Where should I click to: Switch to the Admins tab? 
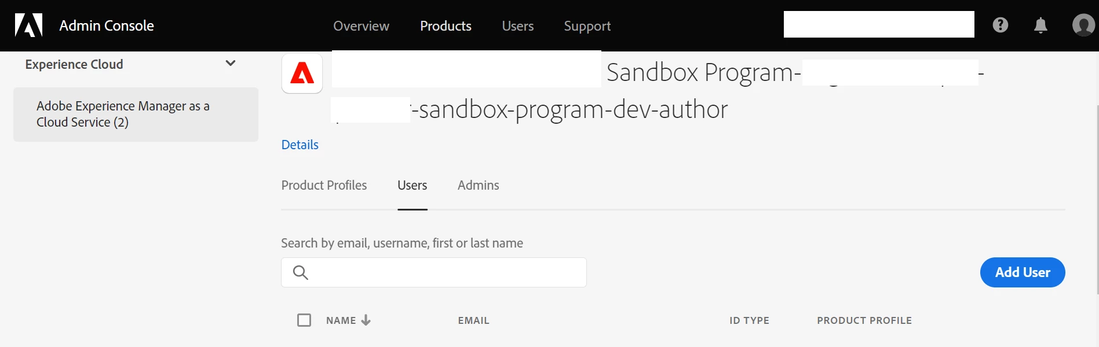click(478, 185)
